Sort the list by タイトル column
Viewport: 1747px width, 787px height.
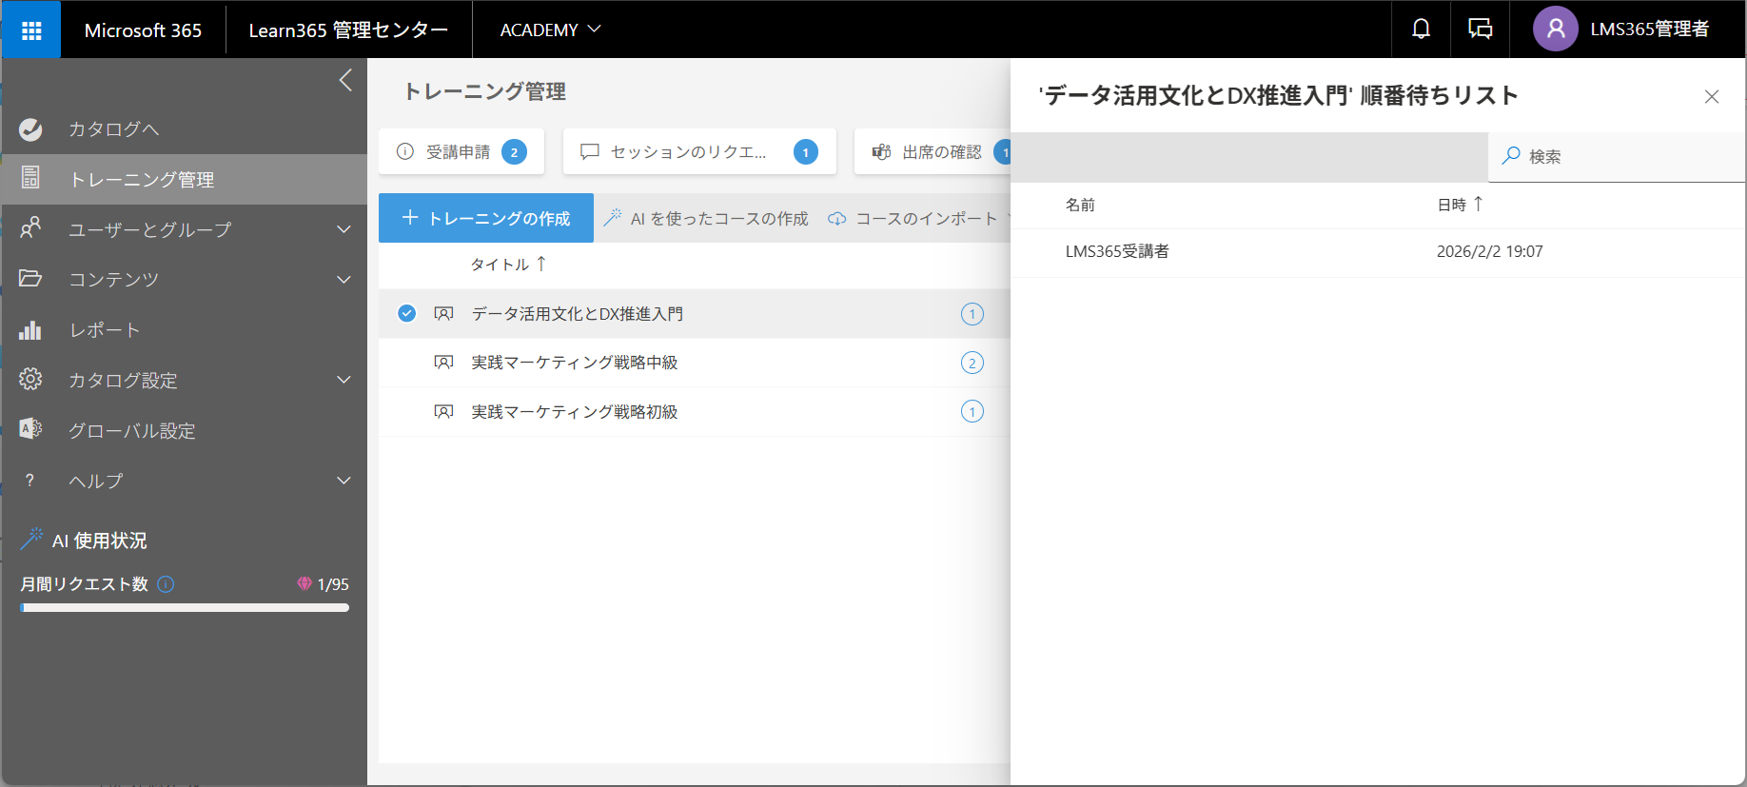pos(508,265)
